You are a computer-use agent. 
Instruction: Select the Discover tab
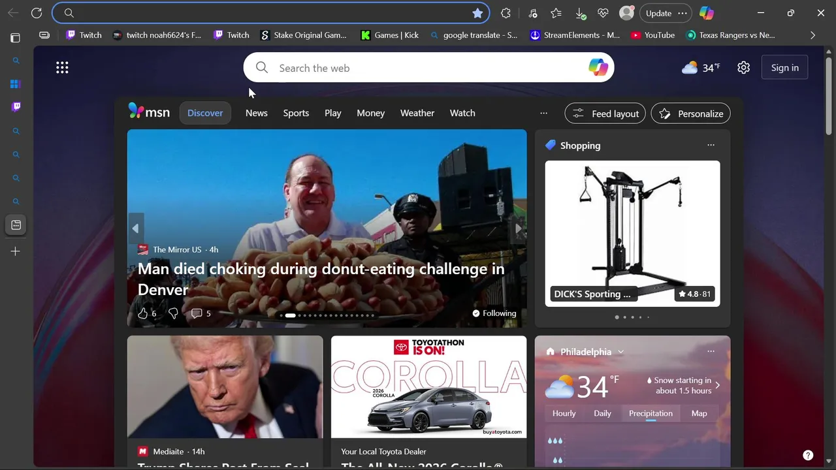[205, 113]
